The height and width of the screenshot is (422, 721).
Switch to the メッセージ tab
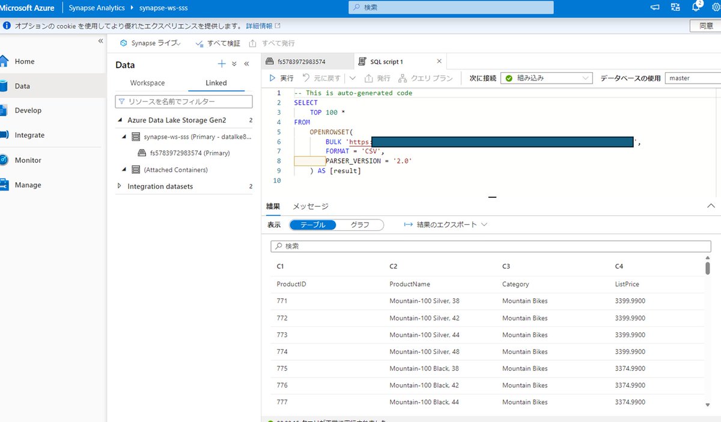(311, 206)
